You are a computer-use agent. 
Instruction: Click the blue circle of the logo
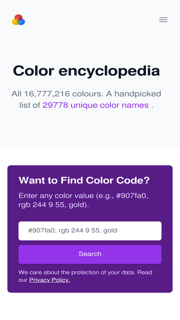click(x=22, y=22)
